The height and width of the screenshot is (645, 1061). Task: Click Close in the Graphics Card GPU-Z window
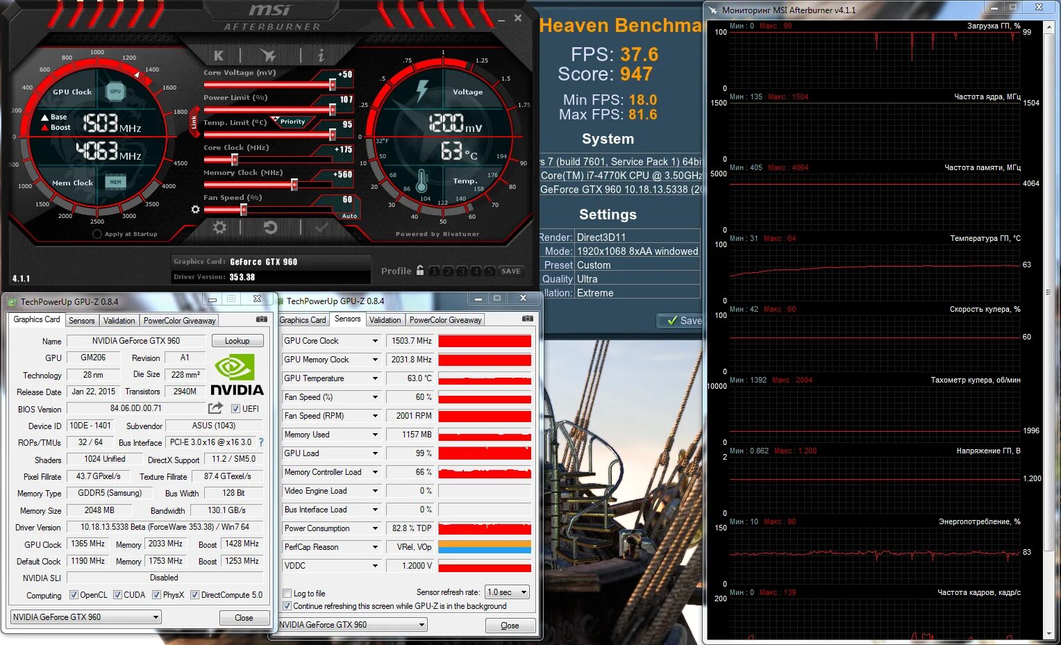244,618
